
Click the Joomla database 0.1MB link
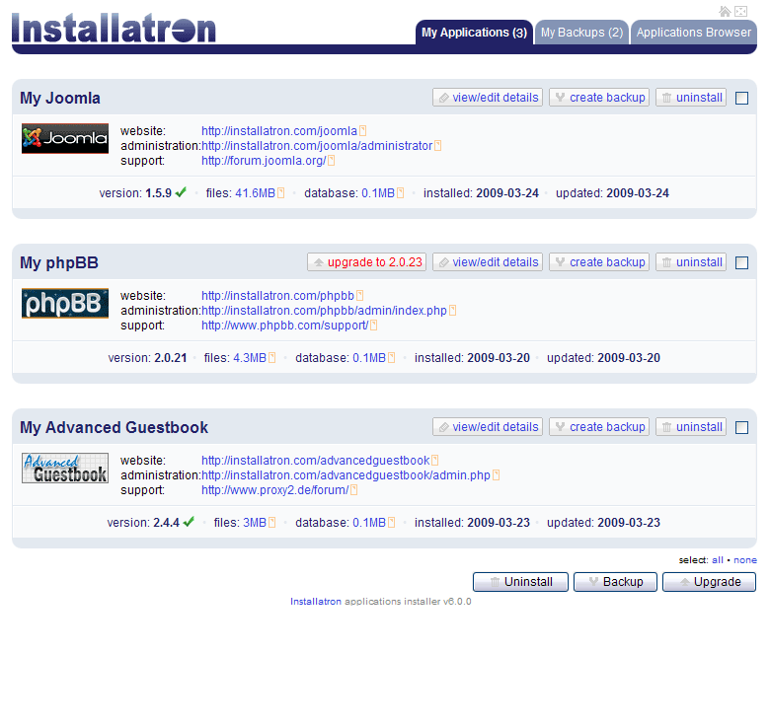[378, 193]
